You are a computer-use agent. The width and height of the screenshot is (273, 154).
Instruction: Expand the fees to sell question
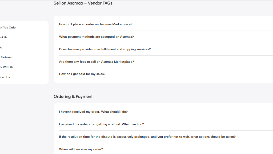pyautogui.click(x=96, y=62)
